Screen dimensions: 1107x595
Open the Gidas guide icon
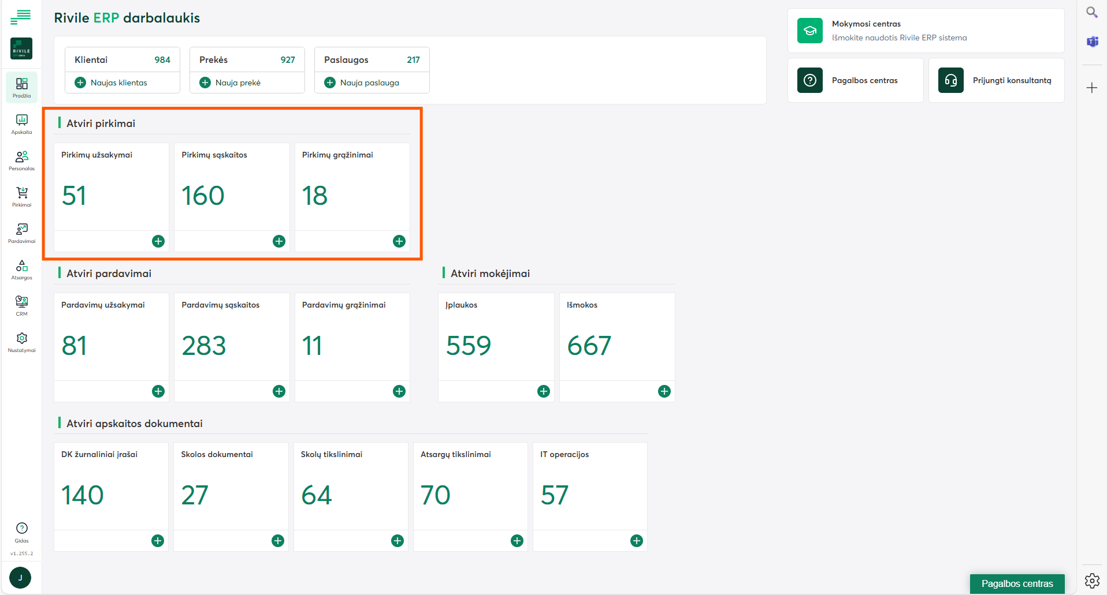(x=21, y=532)
